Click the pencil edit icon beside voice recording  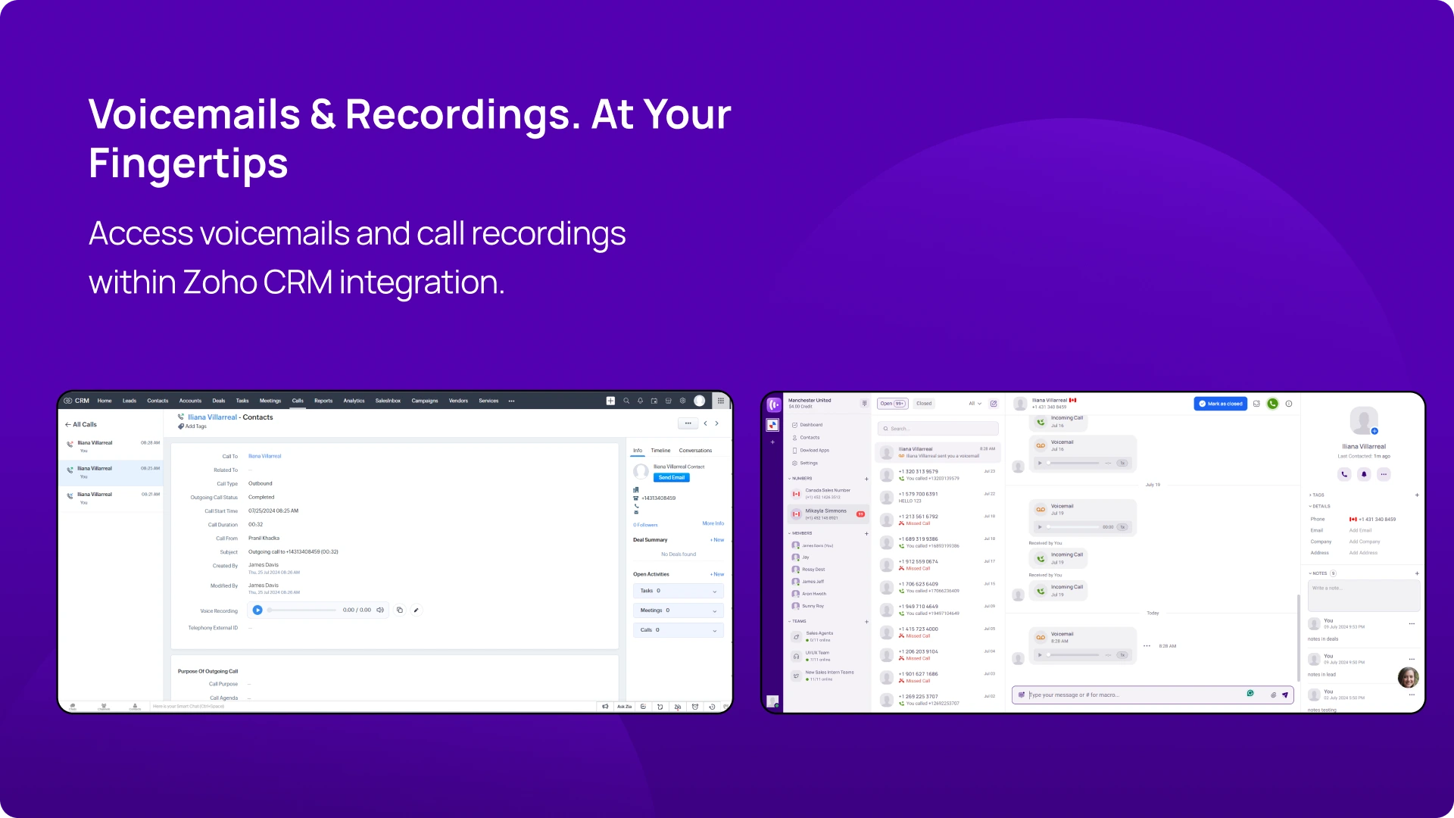416,610
